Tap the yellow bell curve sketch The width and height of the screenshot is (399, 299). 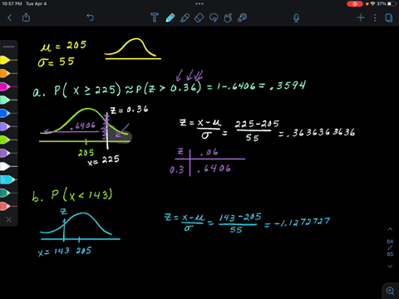[133, 49]
